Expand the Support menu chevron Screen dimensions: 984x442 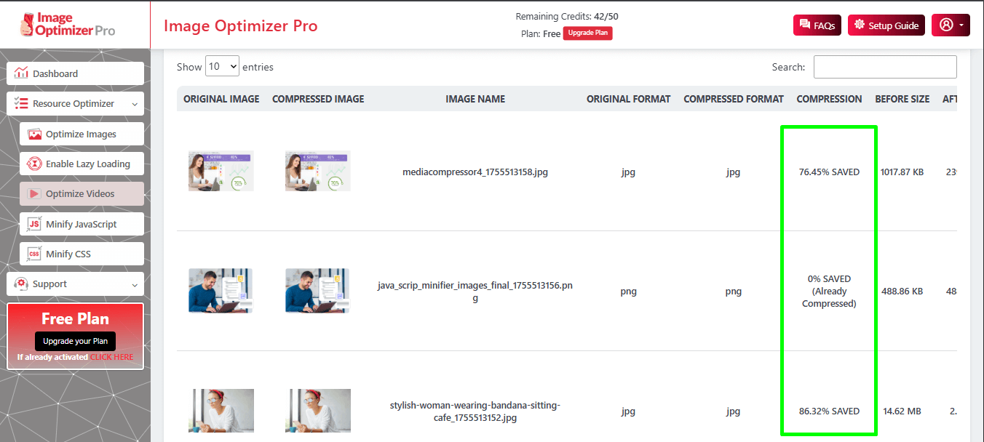135,285
